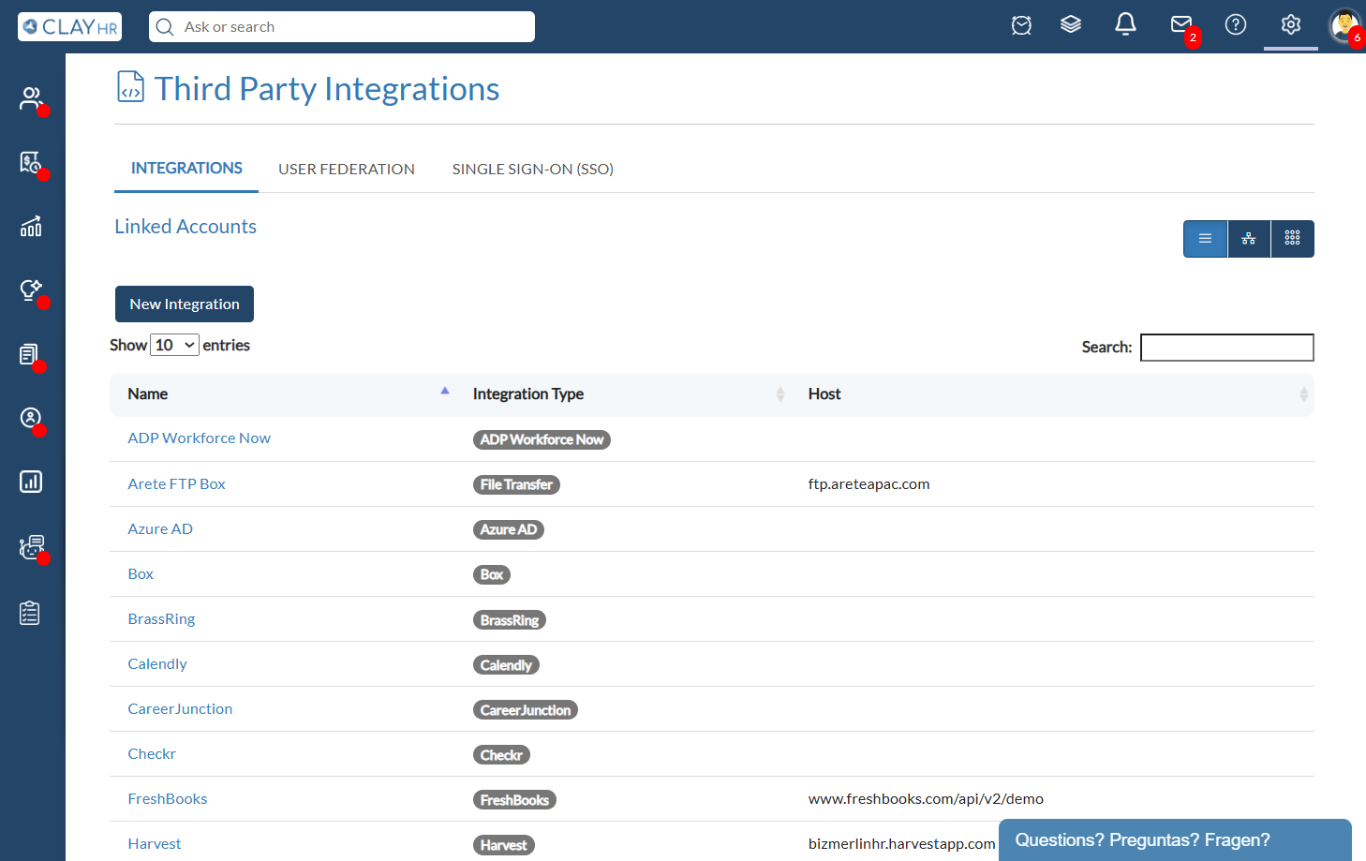This screenshot has width=1366, height=861.
Task: Open the lightbulb ideas icon in sidebar
Action: click(31, 289)
